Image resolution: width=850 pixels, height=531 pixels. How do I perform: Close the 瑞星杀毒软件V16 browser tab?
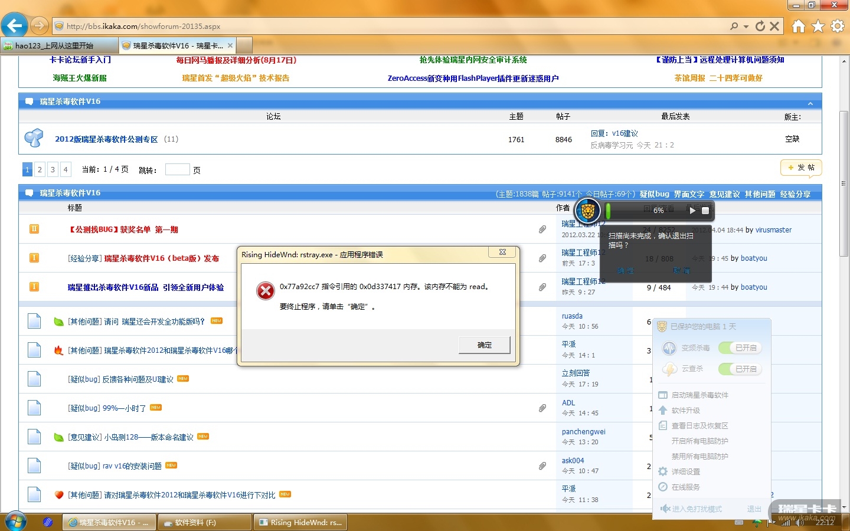[x=230, y=45]
